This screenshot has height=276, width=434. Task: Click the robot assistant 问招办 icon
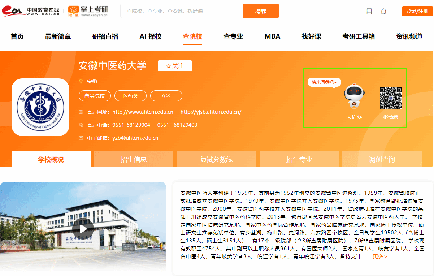click(354, 96)
